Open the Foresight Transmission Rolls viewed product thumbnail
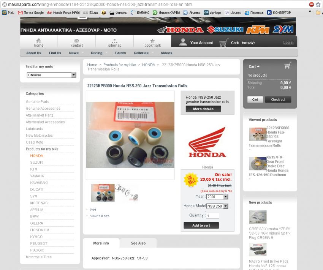This screenshot has height=270, width=323. [258, 134]
